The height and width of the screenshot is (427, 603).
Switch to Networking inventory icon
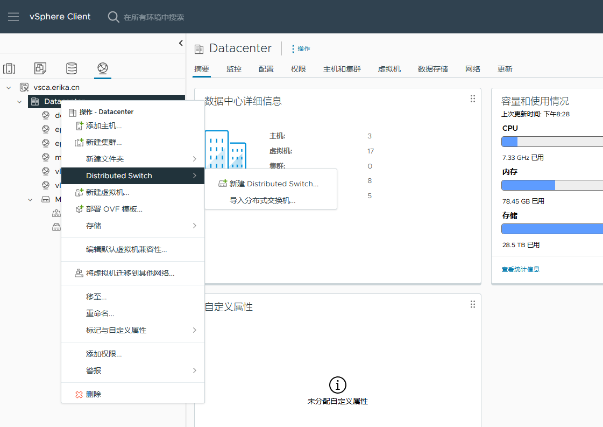tap(103, 68)
